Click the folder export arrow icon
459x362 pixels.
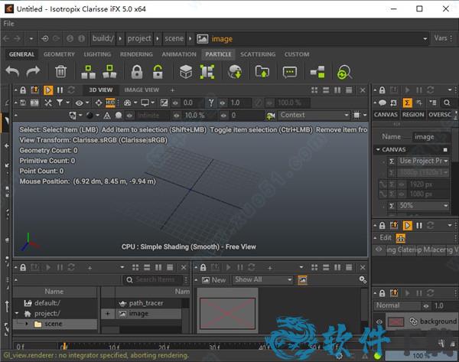click(x=262, y=72)
